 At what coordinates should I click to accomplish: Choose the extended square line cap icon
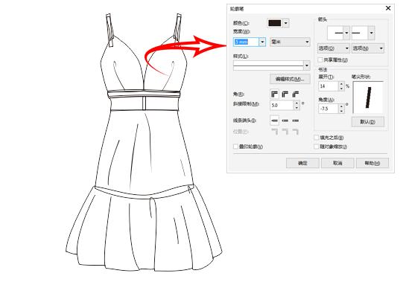pos(296,121)
